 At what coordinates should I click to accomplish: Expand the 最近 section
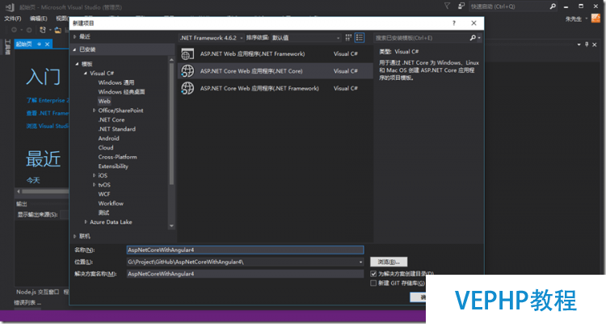[75, 36]
